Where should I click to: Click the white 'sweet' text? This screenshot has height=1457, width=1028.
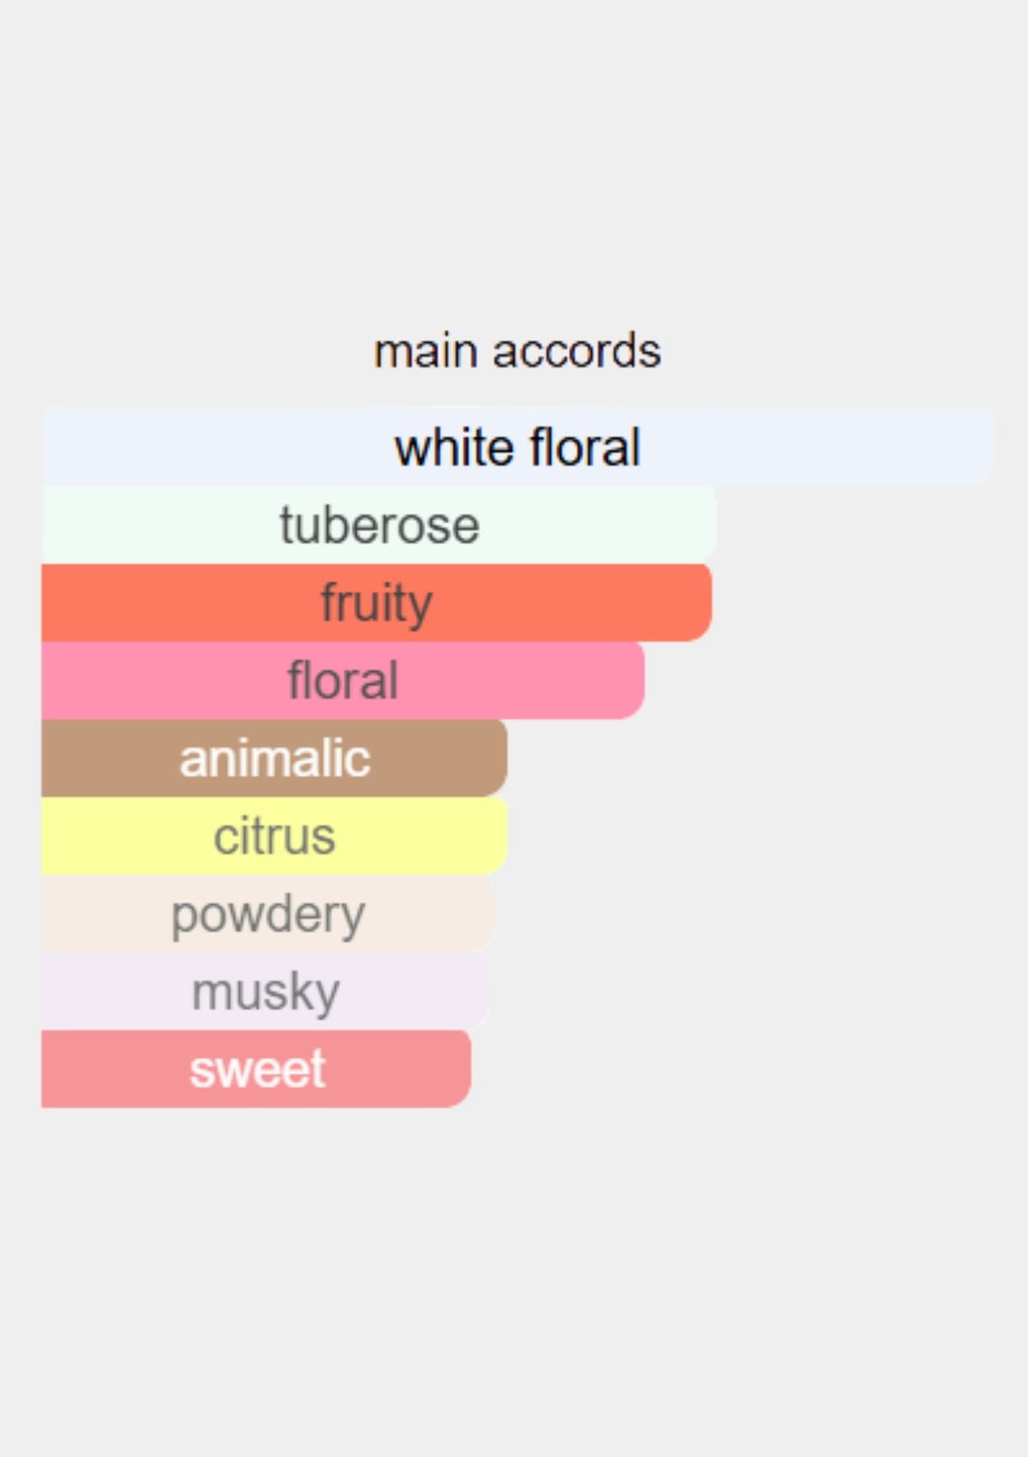click(257, 1069)
